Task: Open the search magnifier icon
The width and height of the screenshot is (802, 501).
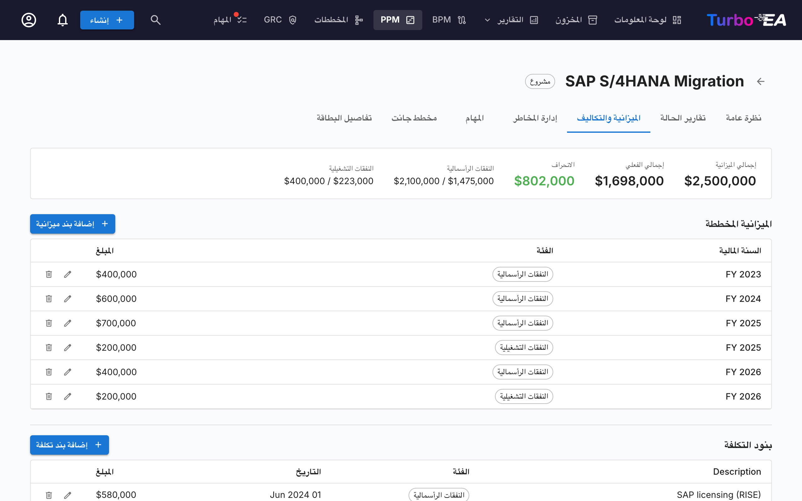Action: (155, 20)
